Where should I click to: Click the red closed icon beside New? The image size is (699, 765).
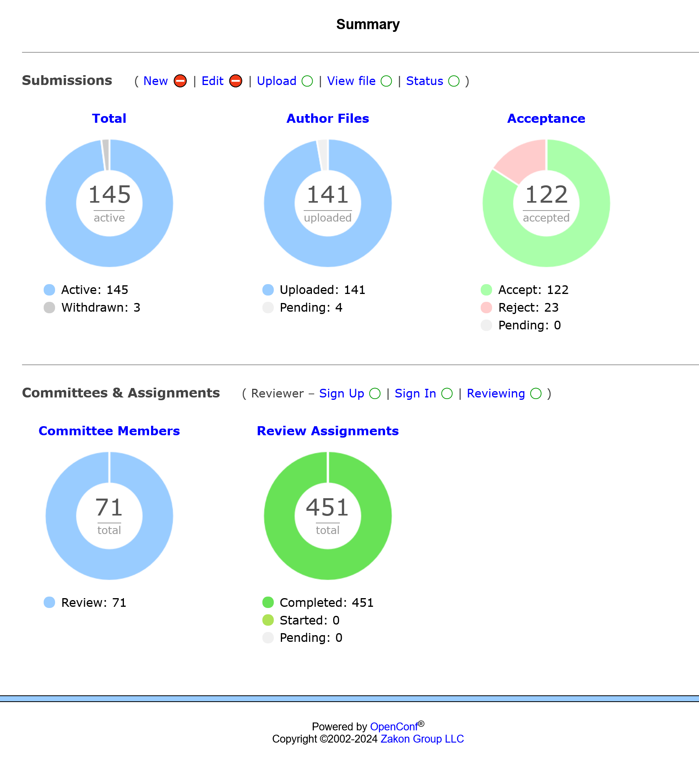[x=180, y=81]
